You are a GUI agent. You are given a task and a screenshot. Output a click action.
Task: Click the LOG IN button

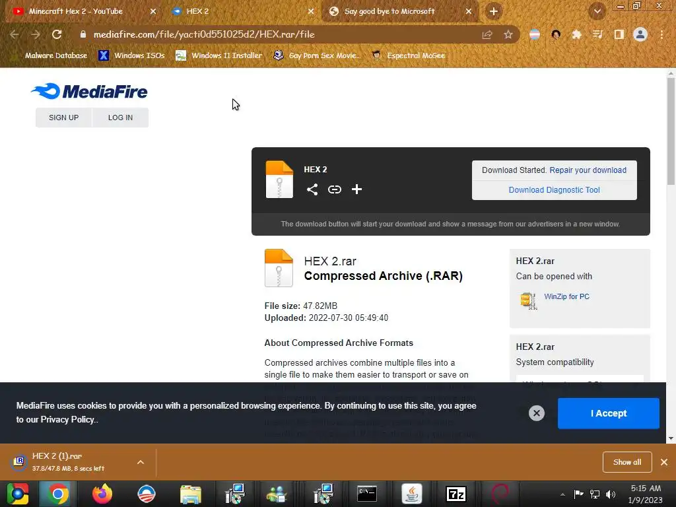pos(120,118)
